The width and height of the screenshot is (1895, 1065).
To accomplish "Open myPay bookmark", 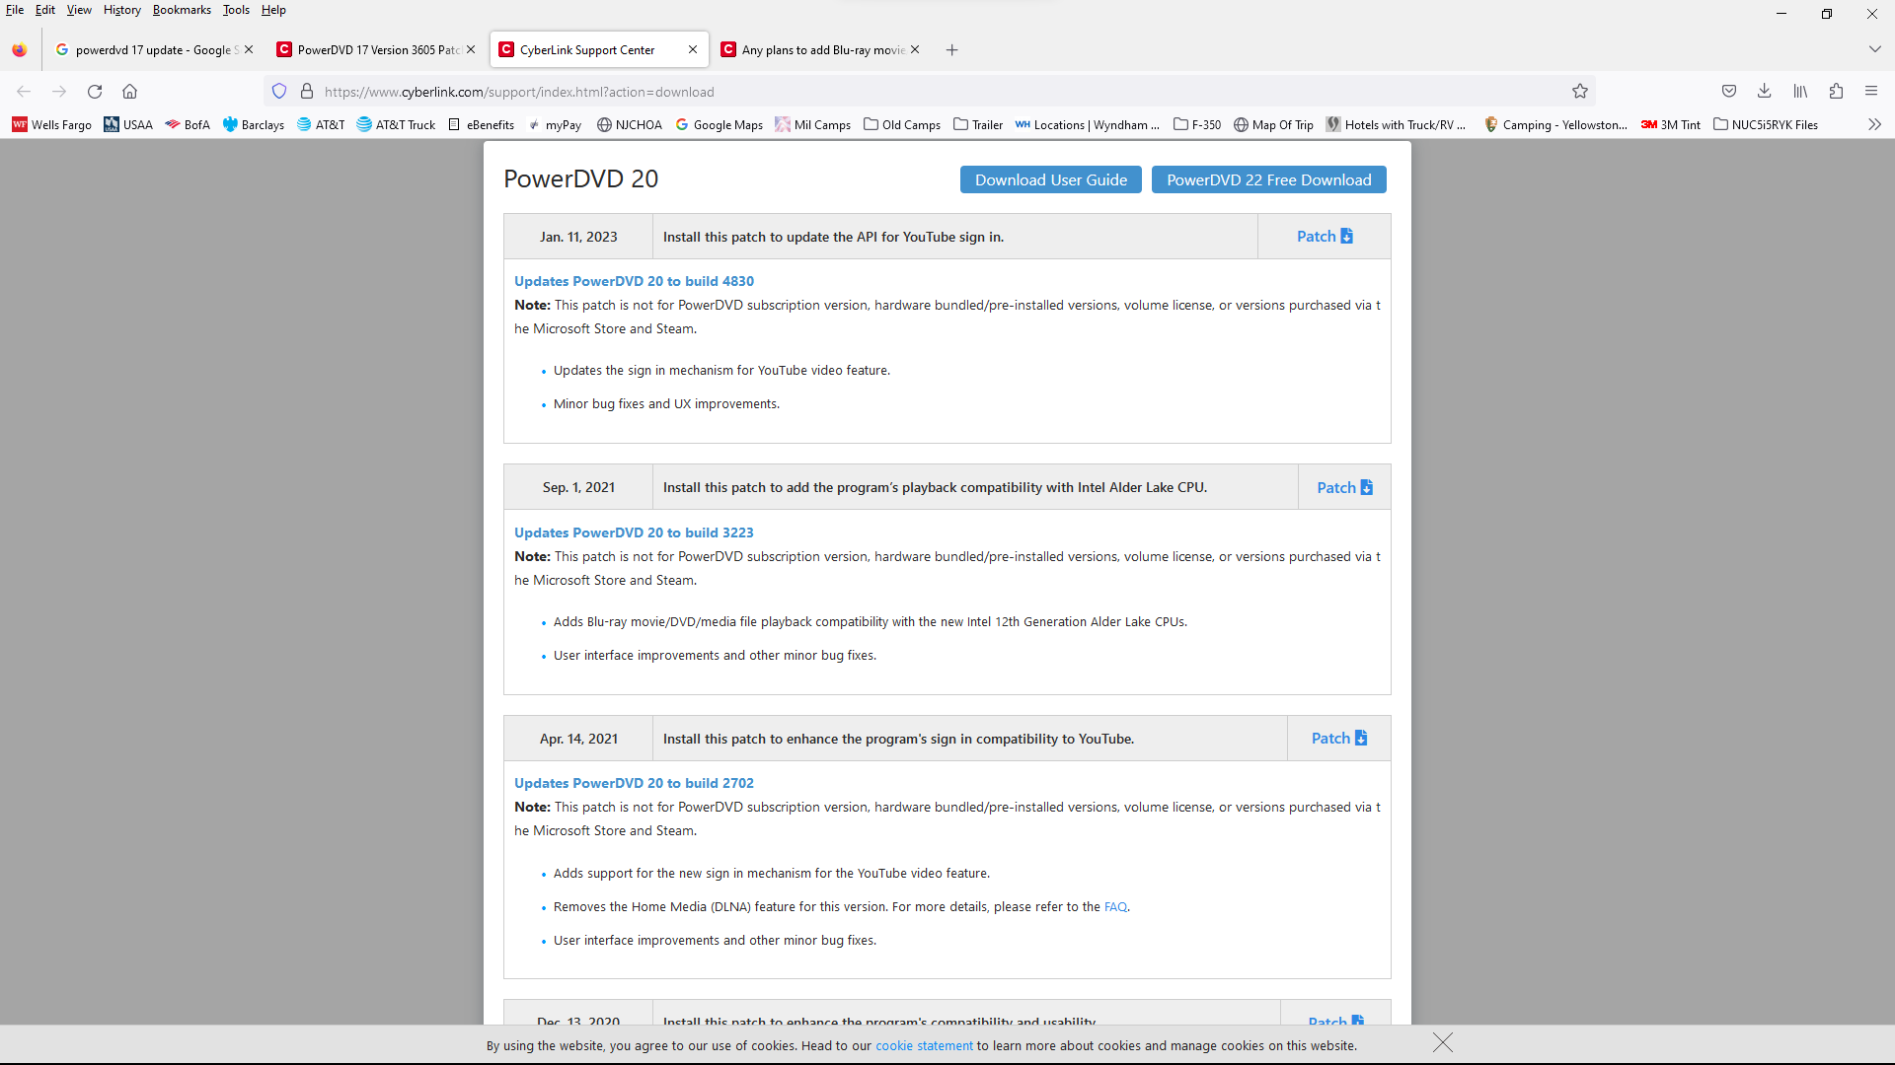I will (555, 125).
